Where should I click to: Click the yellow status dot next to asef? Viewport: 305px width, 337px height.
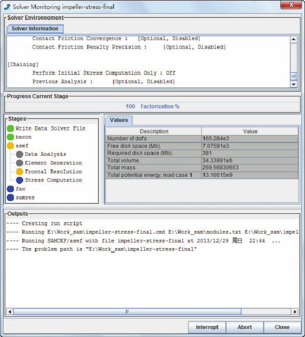[11, 146]
